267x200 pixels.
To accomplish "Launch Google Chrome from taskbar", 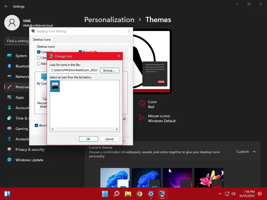I will (139, 194).
